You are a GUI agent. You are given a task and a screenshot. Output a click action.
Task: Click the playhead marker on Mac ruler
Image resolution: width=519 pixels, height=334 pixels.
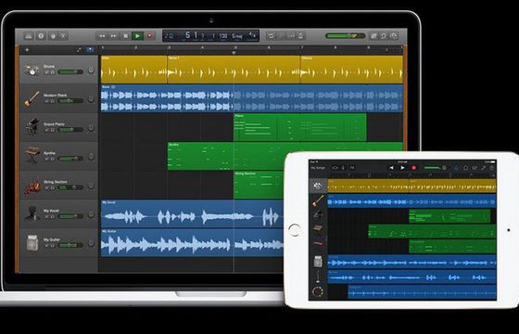pos(234,53)
